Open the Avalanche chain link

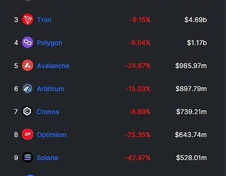[53, 66]
